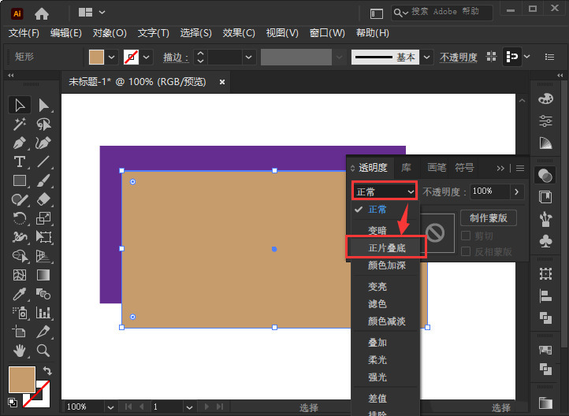This screenshot has width=569, height=416.
Task: Go to the Illustrator Home screen
Action: [42, 13]
